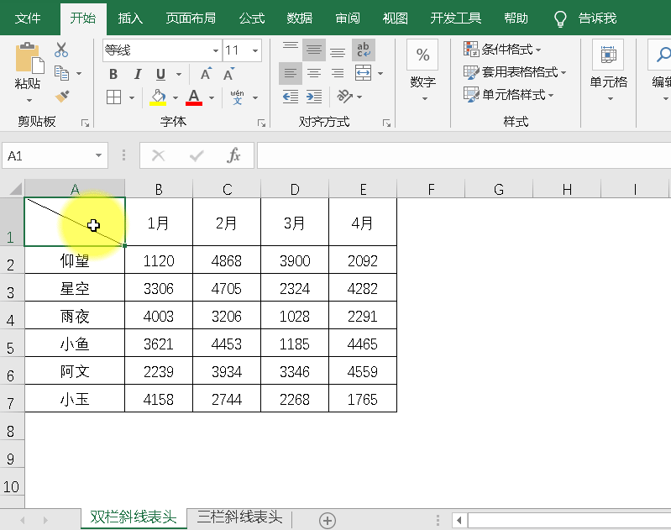Toggle Bold formatting
The image size is (671, 530).
[x=113, y=74]
